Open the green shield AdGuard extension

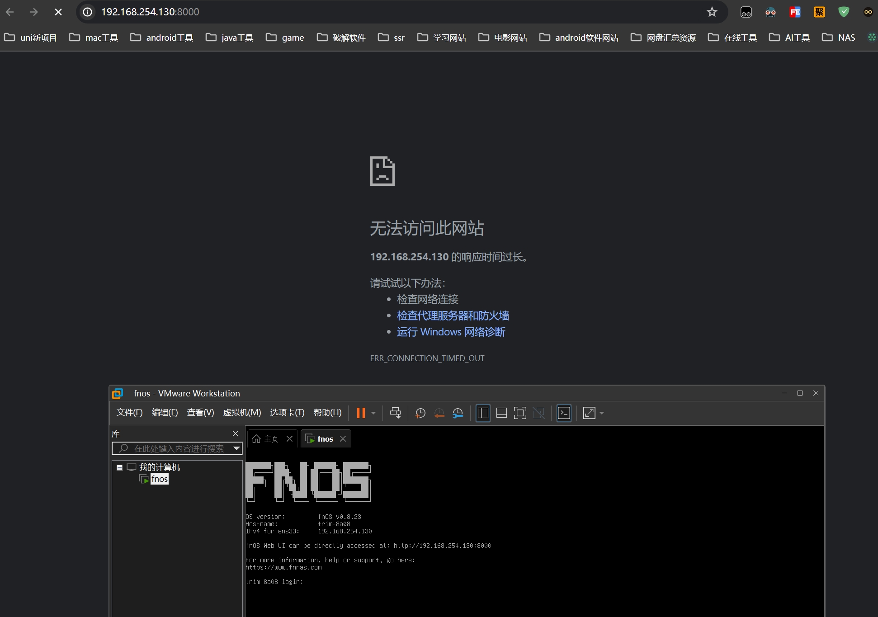pyautogui.click(x=844, y=12)
